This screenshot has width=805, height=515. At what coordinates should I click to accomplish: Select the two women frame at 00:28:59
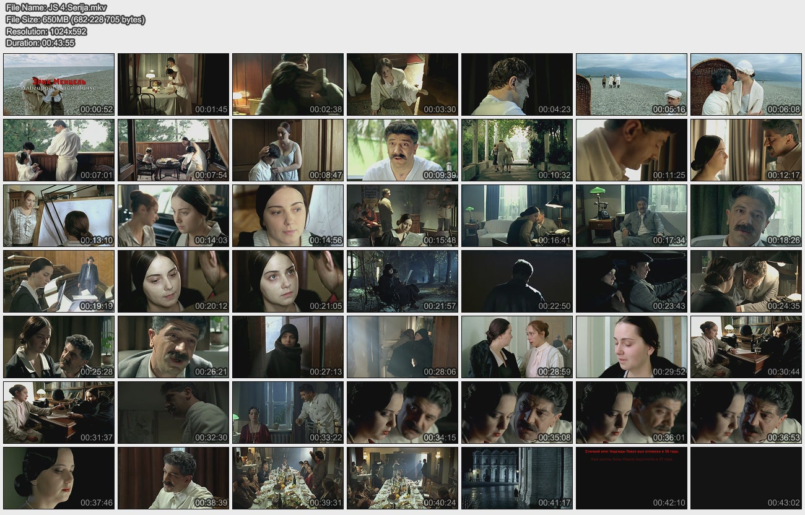click(x=516, y=347)
